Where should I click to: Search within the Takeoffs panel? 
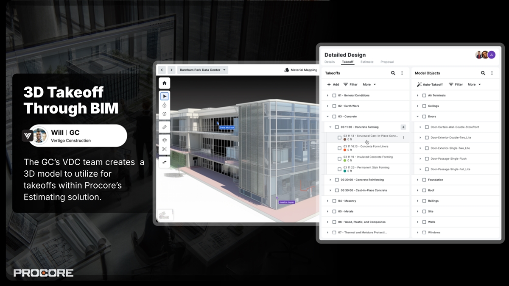coord(393,73)
